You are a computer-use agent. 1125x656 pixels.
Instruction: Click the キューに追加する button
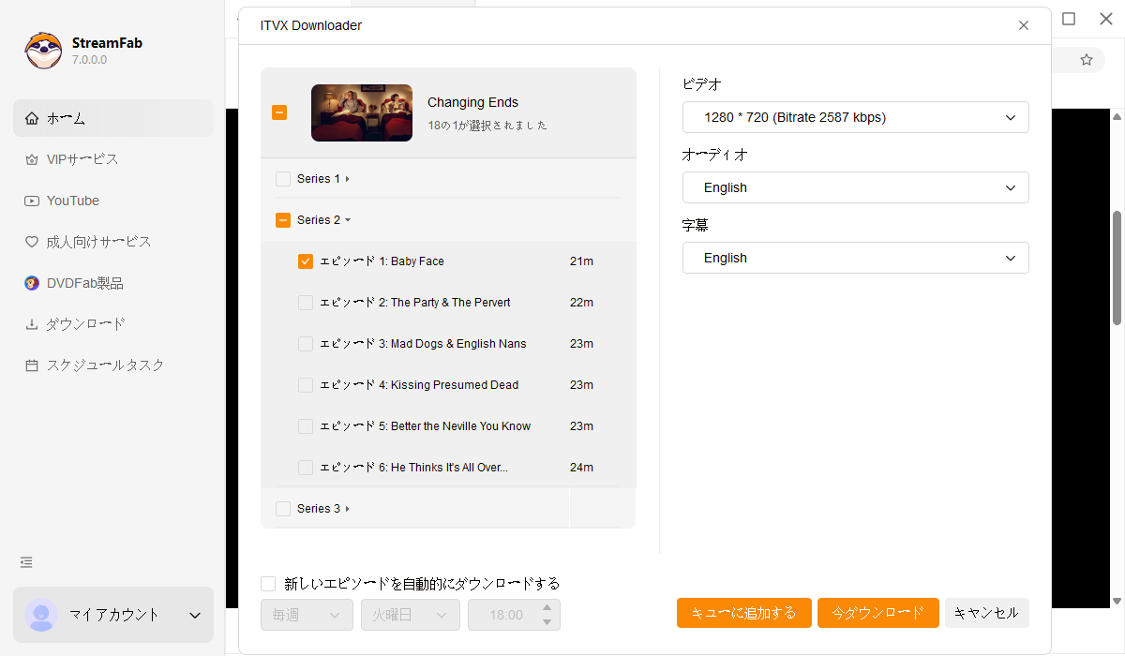[743, 612]
